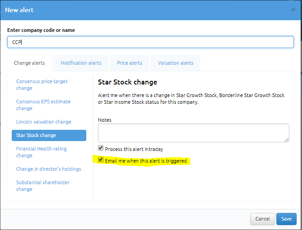Screen dimensions: 302x230
Task: Open the Notification alerts tab
Action: point(81,63)
